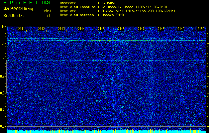
Task: Click the 0.7 frequency axis label
Action: [x=2, y=110]
